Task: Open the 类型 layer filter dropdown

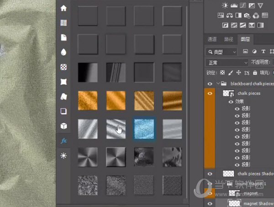Action: click(221, 52)
